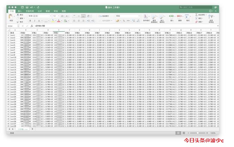Open the number format combo box
The height and width of the screenshot is (147, 234).
coord(128,16)
